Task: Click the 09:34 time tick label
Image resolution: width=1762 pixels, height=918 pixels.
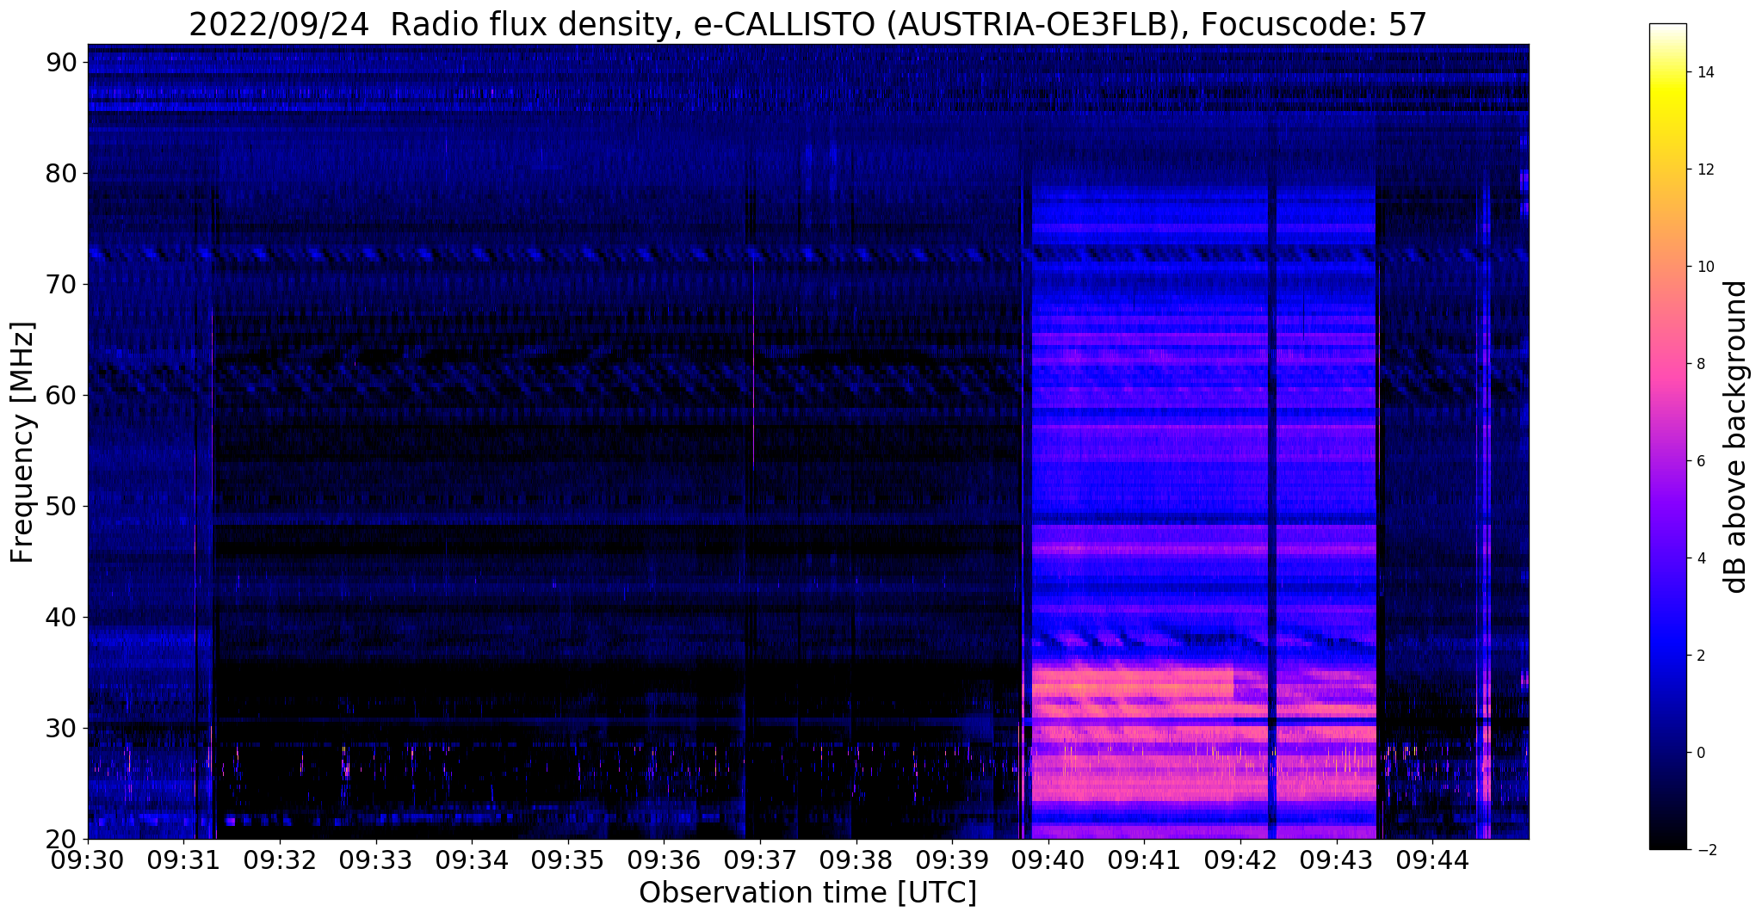Action: pos(472,861)
